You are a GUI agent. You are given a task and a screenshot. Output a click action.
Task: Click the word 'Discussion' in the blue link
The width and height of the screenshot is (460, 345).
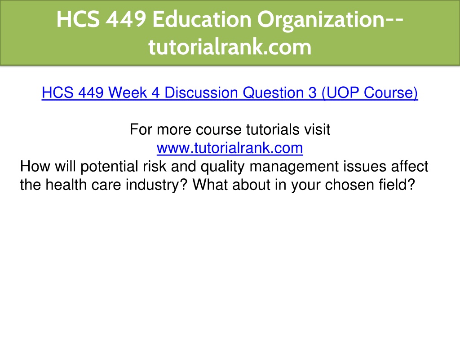(x=201, y=93)
